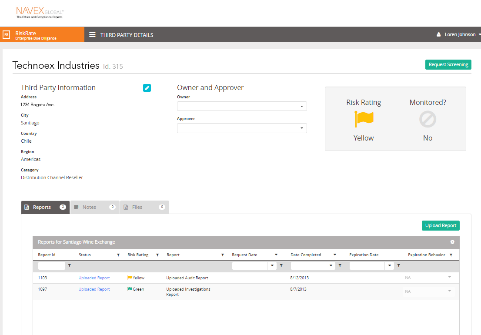Screen dimensions: 481x335
Task: Click the Request Screening button
Action: [448, 65]
